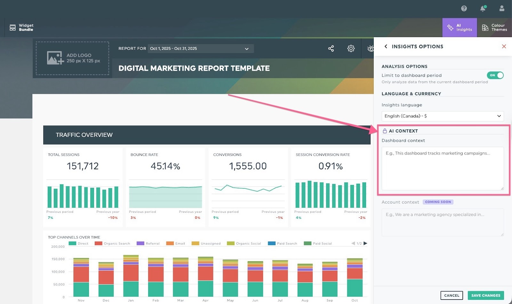The image size is (512, 304).
Task: Click the Add Logo image placeholder
Action: (x=73, y=58)
